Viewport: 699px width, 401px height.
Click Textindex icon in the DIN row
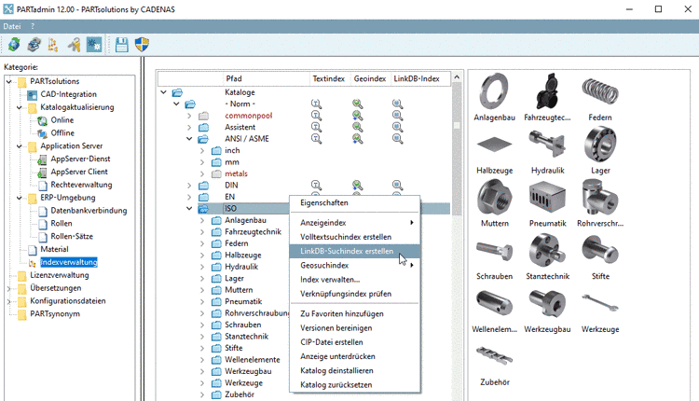click(x=316, y=186)
